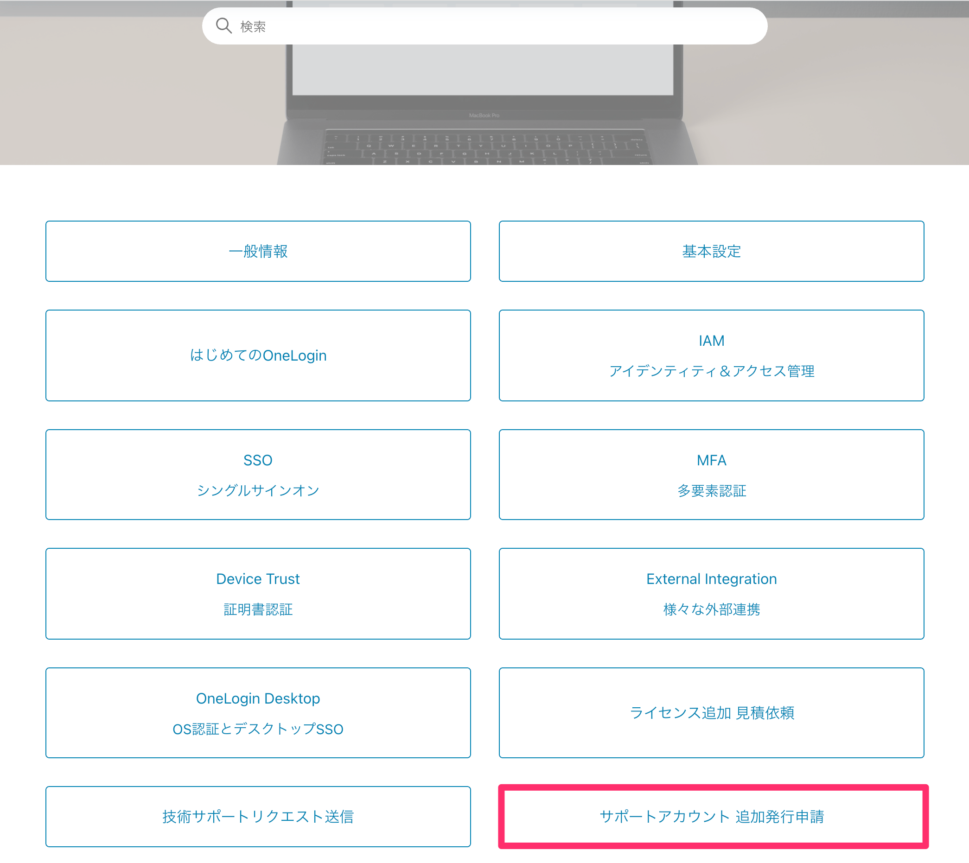Image resolution: width=969 pixels, height=863 pixels.
Task: Click the 様々な外部連携 subtitle text
Action: pyautogui.click(x=712, y=609)
